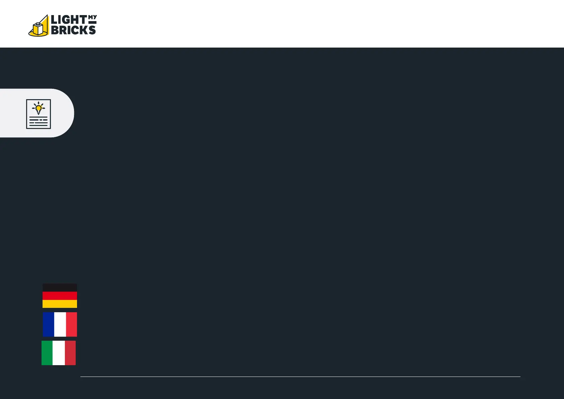Select the French flag
The image size is (564, 399).
click(60, 324)
